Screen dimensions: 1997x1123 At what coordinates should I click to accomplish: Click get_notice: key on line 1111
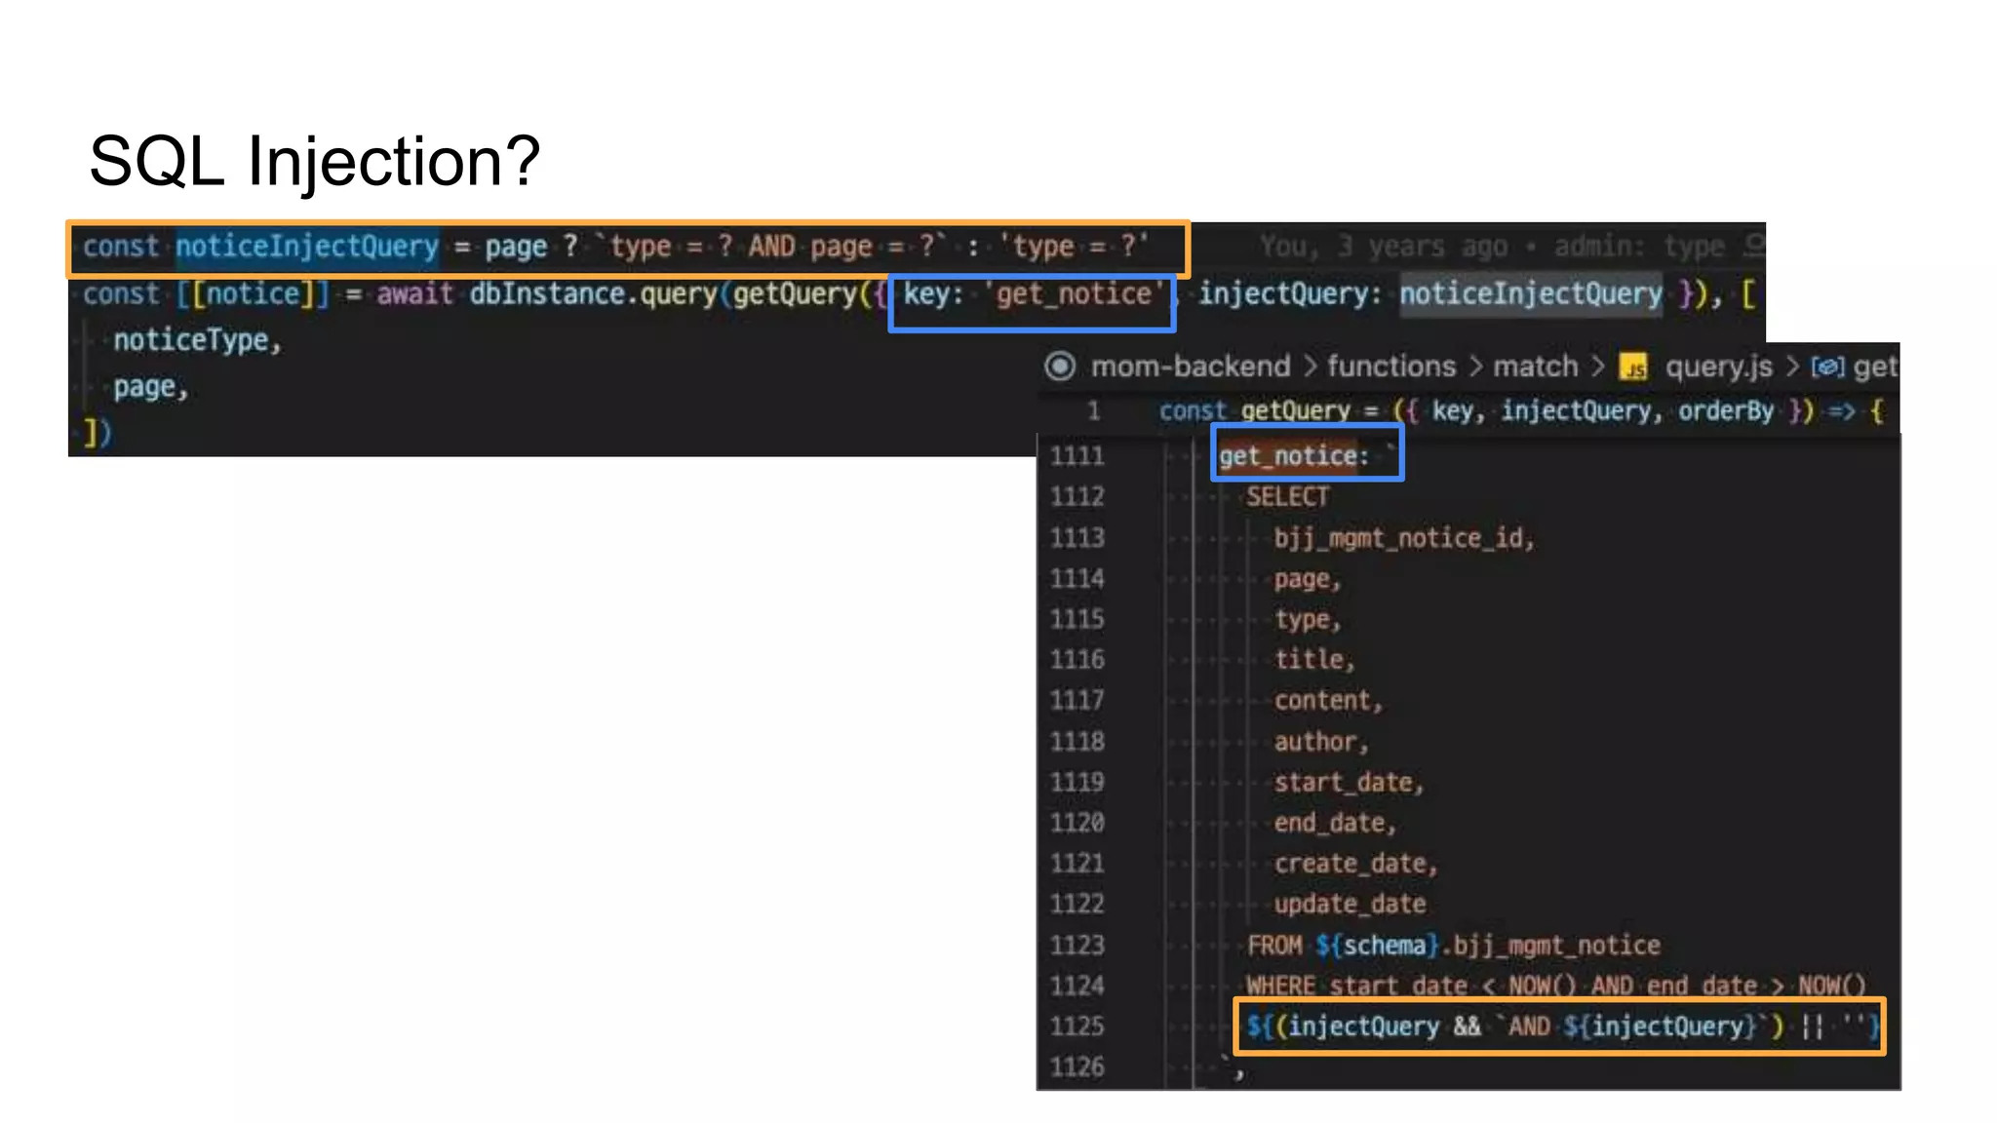click(1294, 456)
